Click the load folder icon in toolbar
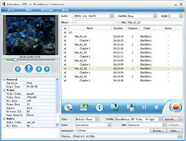186x141 pixels. (84, 107)
